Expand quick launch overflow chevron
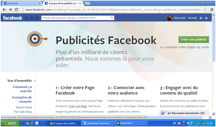Screen dimensions: 216x127 [x=43, y=122]
